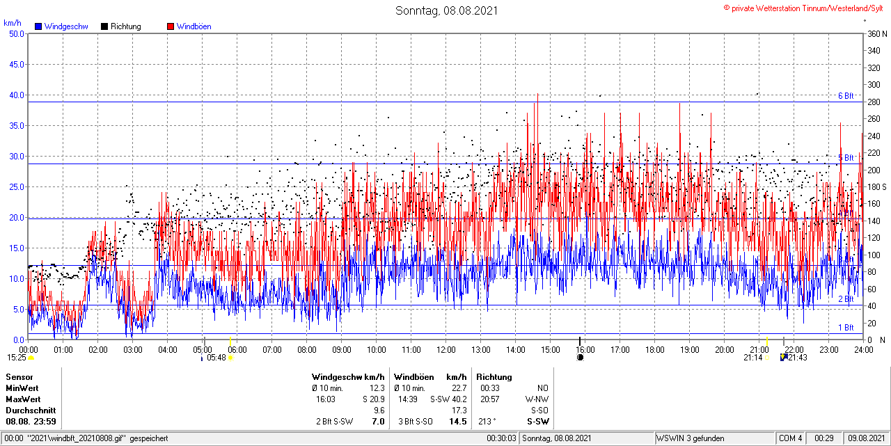Click the 'COM 4' status panel
Image resolution: width=891 pixels, height=446 pixels.
tap(791, 438)
